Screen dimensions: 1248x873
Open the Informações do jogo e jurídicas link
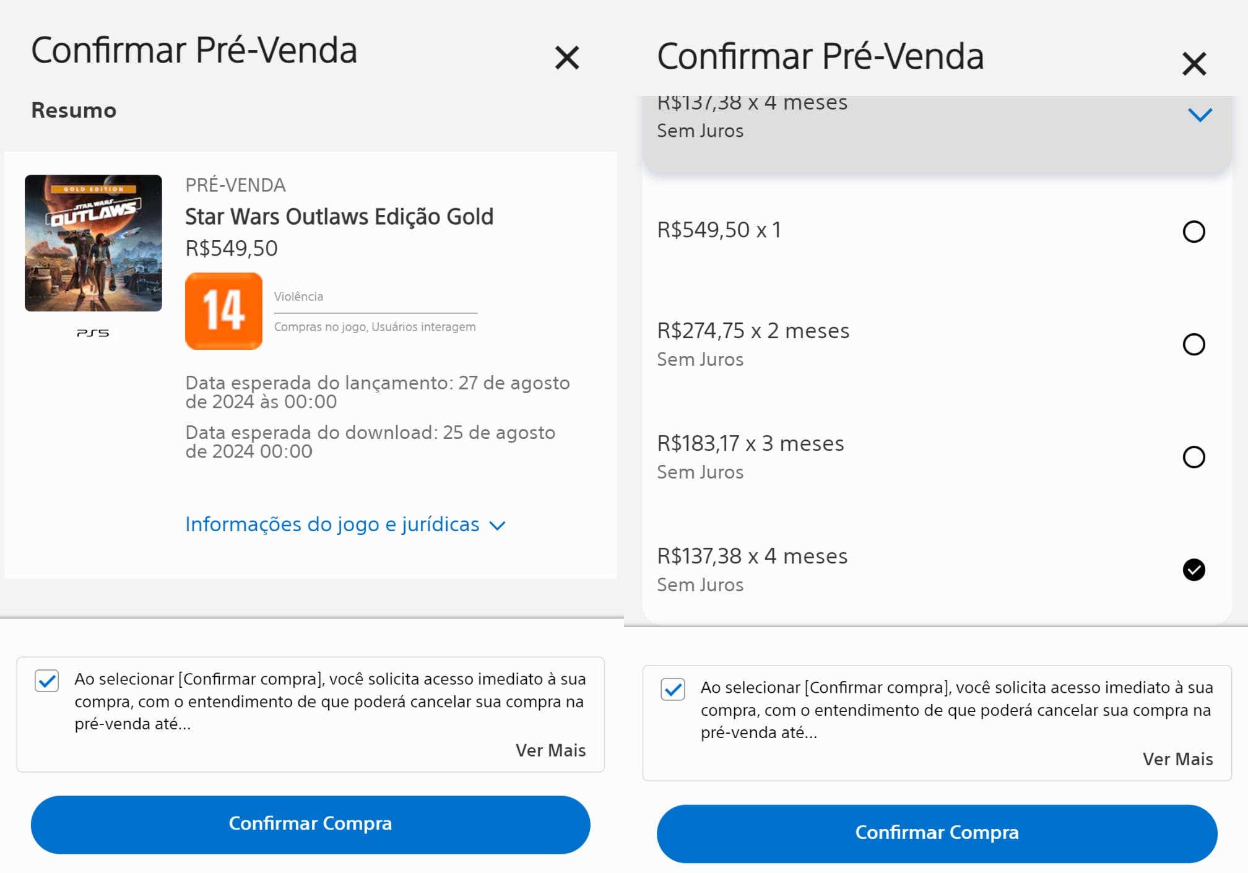(332, 524)
